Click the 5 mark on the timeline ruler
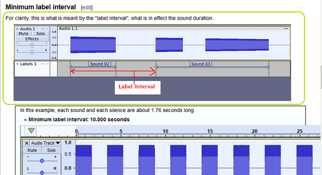The image size is (322, 175). pyautogui.click(x=121, y=131)
